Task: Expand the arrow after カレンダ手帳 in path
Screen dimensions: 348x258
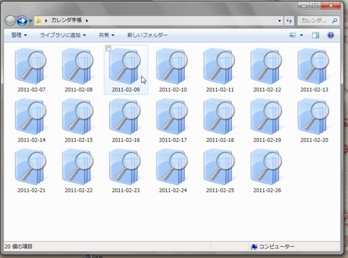Action: point(87,21)
